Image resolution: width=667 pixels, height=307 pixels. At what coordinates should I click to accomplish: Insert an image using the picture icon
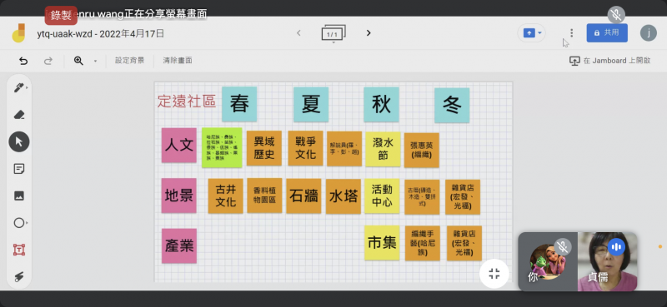pos(18,196)
